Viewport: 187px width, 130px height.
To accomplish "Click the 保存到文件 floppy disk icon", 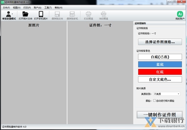I will click(57, 14).
